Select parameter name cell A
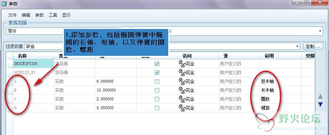This screenshot has height=135, width=329. (34, 82)
